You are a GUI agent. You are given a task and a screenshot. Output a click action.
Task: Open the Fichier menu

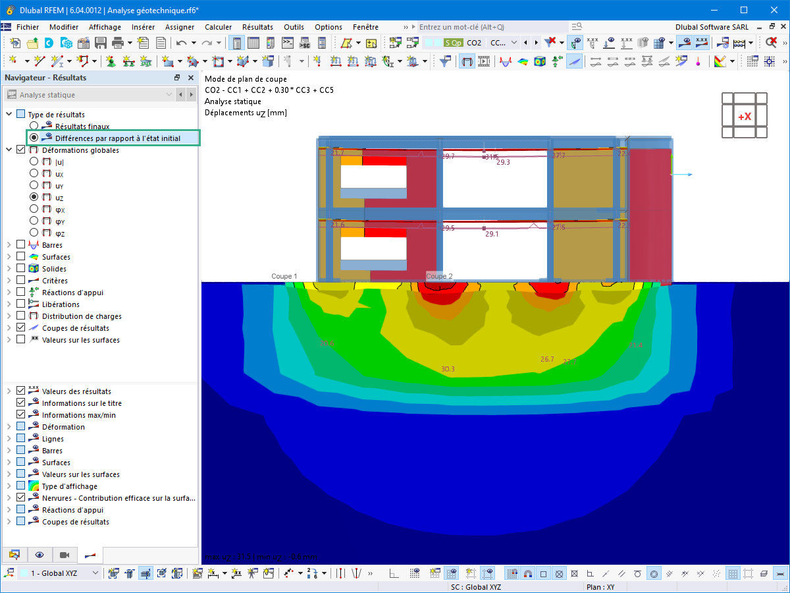pyautogui.click(x=28, y=27)
